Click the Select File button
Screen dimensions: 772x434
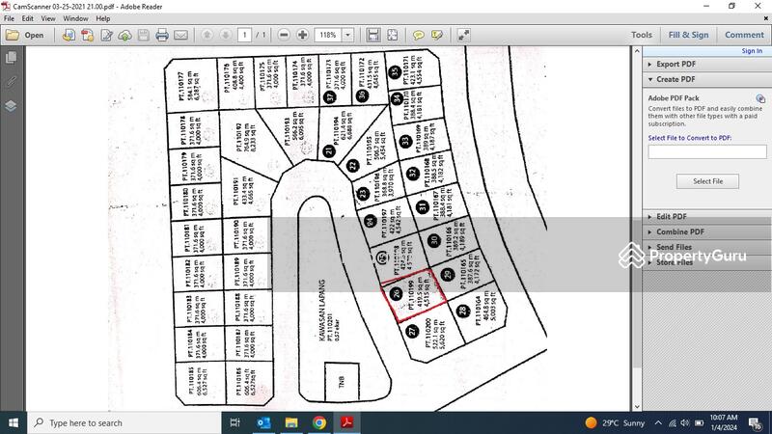coord(707,181)
